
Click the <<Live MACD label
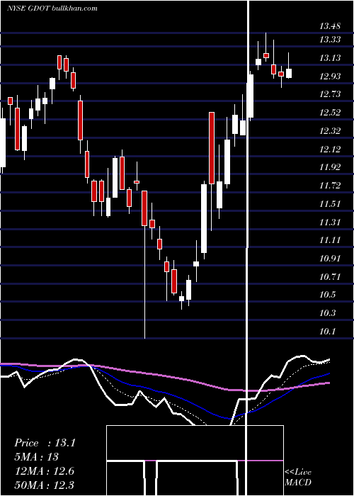(298, 478)
